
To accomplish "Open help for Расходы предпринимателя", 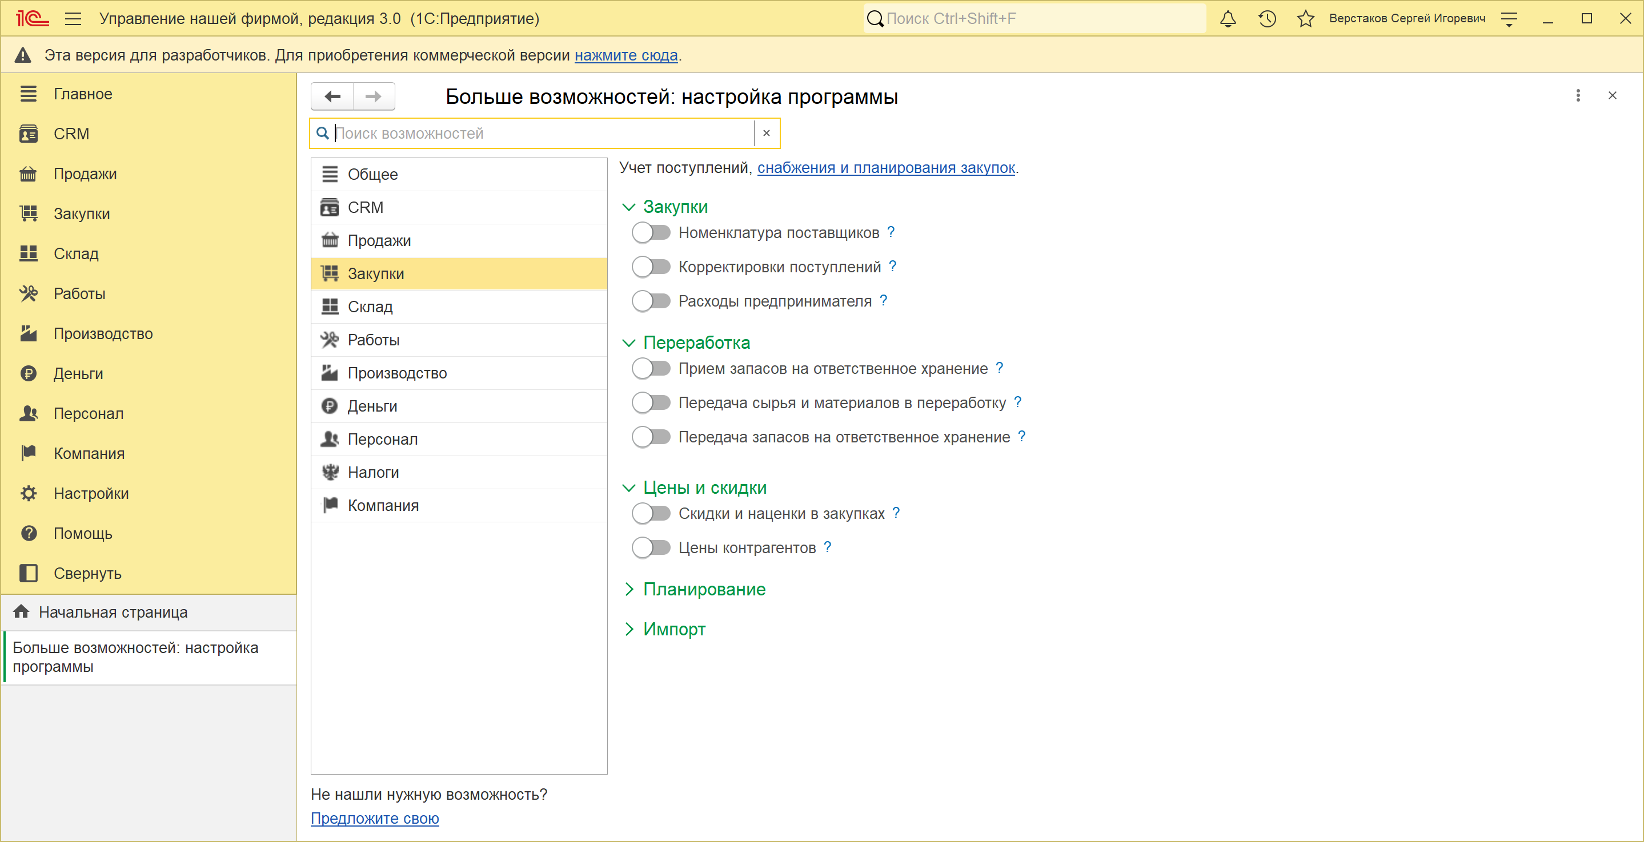I will (x=883, y=300).
